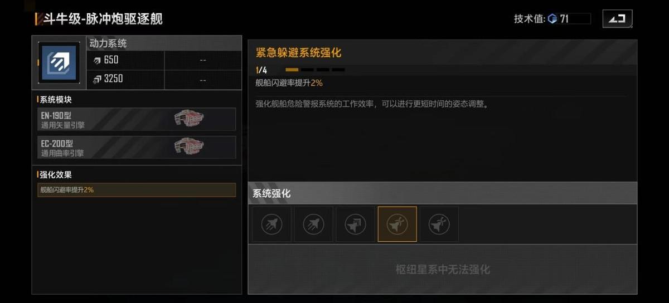Viewport: 669px width, 303px height.
Task: Click the EN-190 engine thumbnail image
Action: tap(189, 119)
